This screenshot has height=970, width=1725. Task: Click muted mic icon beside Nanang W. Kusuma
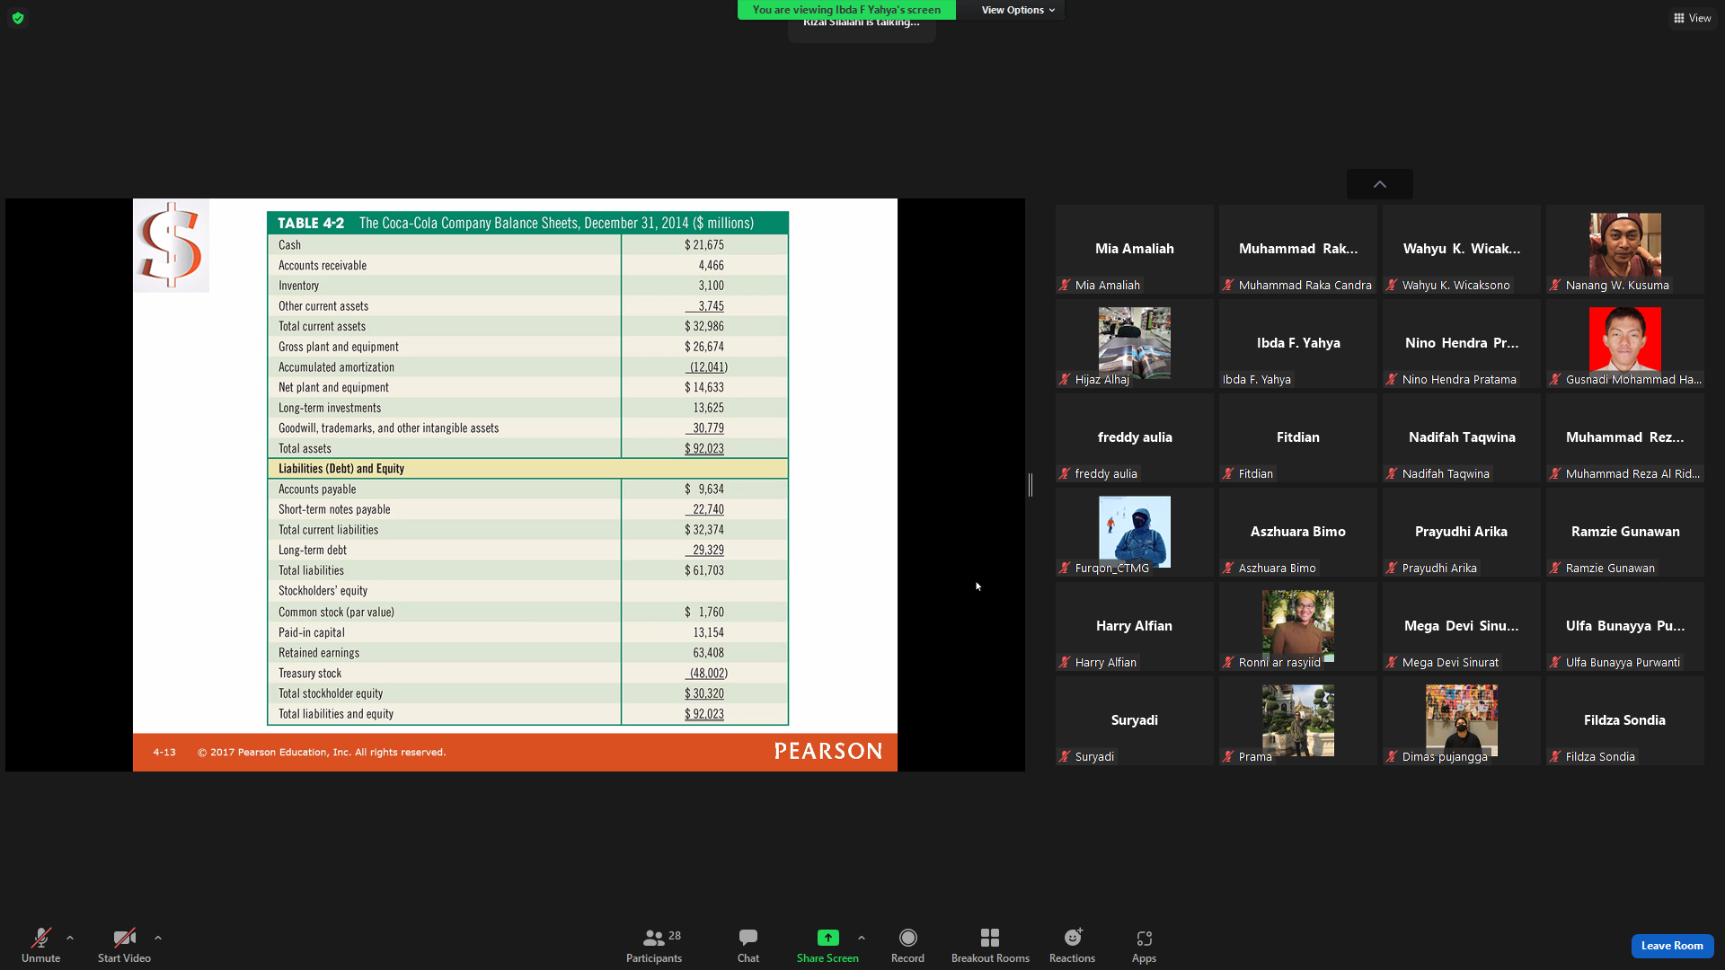1555,286
